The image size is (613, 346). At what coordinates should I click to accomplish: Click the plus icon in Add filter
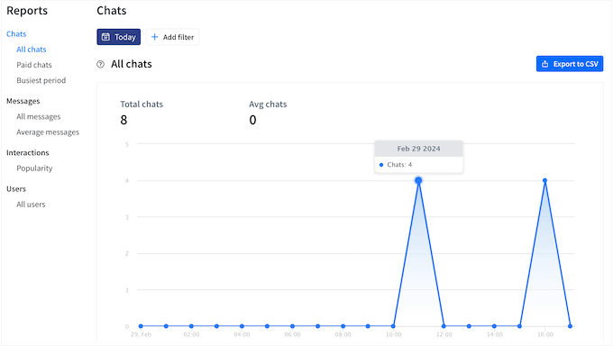(155, 37)
